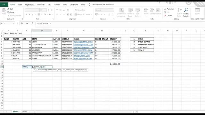This screenshot has width=205, height=115.
Task: Toggle Bold formatting
Action: click(x=26, y=14)
